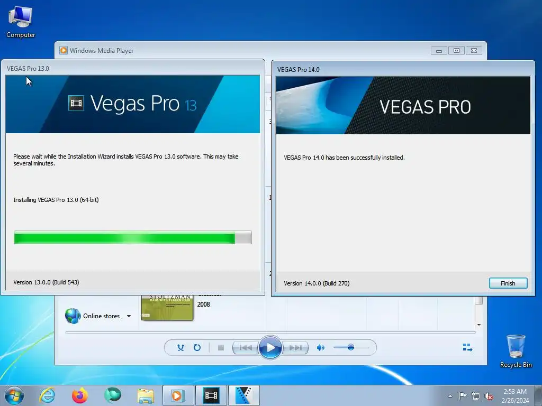Show hidden system tray icons arrow
Image resolution: width=542 pixels, height=406 pixels.
pos(450,396)
